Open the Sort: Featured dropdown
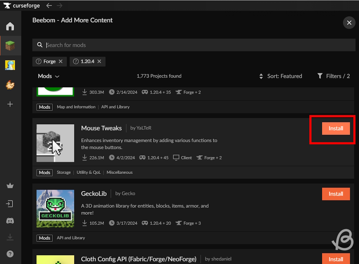The width and height of the screenshot is (359, 264). (x=281, y=76)
